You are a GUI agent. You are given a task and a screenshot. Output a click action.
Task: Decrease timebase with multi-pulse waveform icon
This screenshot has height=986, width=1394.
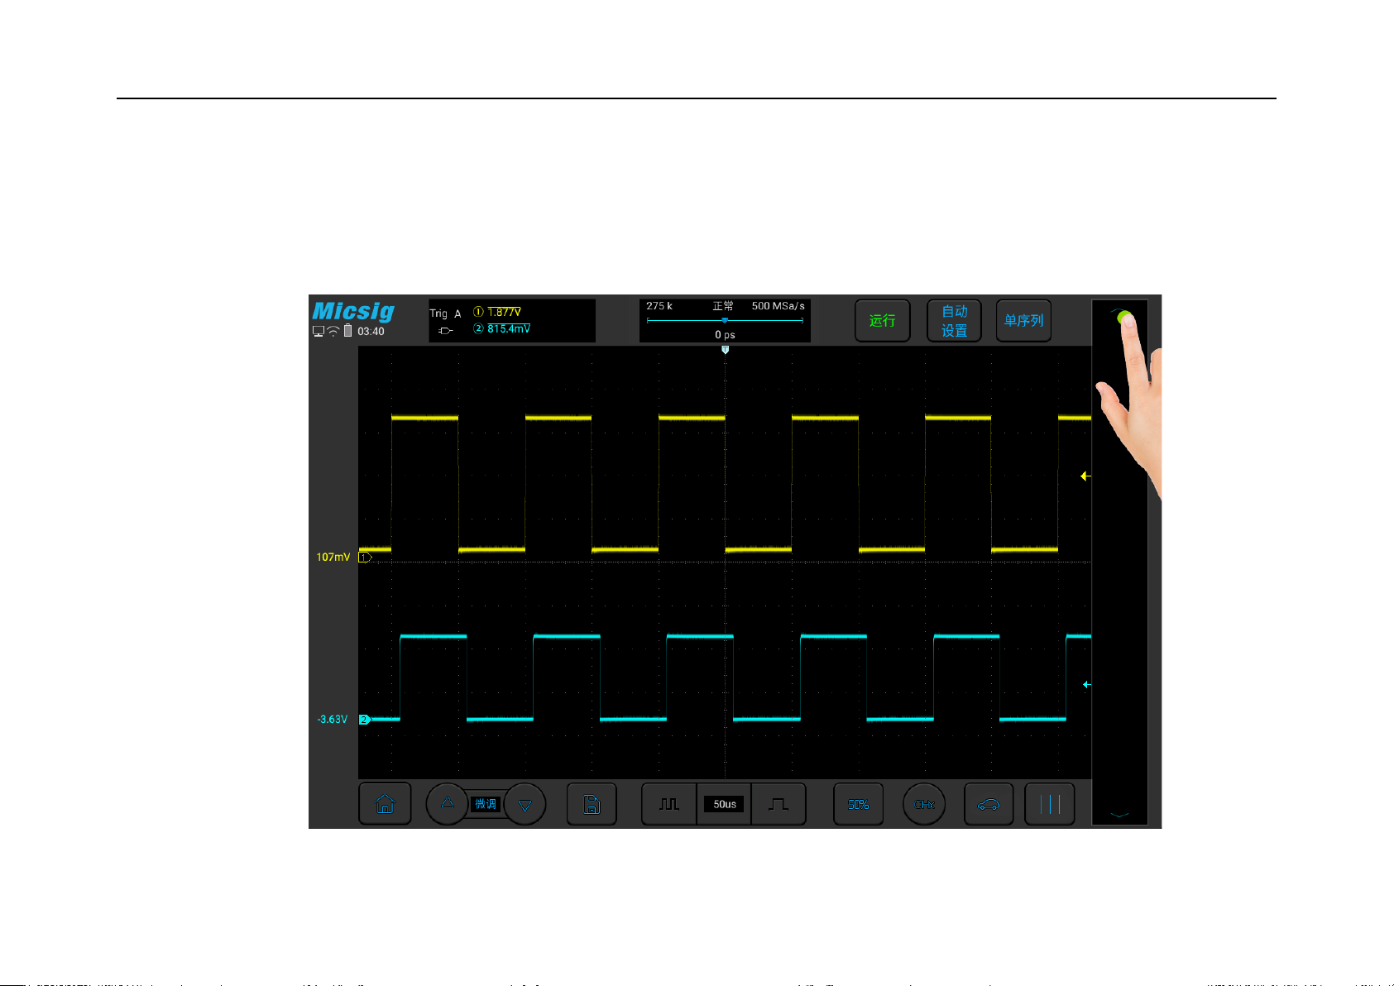(669, 804)
